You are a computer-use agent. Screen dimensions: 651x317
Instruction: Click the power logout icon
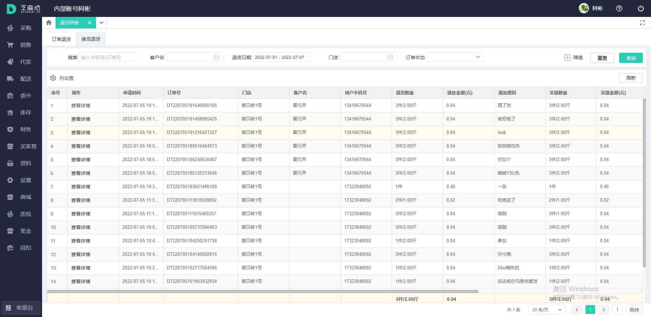(x=641, y=8)
